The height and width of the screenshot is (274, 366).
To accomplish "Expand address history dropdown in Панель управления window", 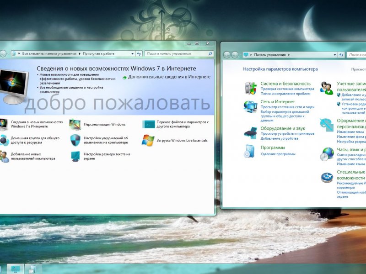I will [335, 55].
